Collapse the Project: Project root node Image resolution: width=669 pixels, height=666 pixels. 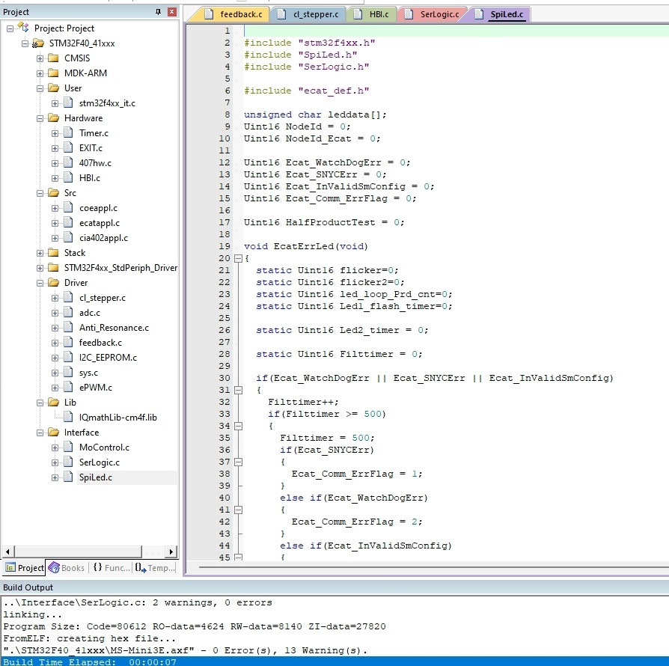10,28
